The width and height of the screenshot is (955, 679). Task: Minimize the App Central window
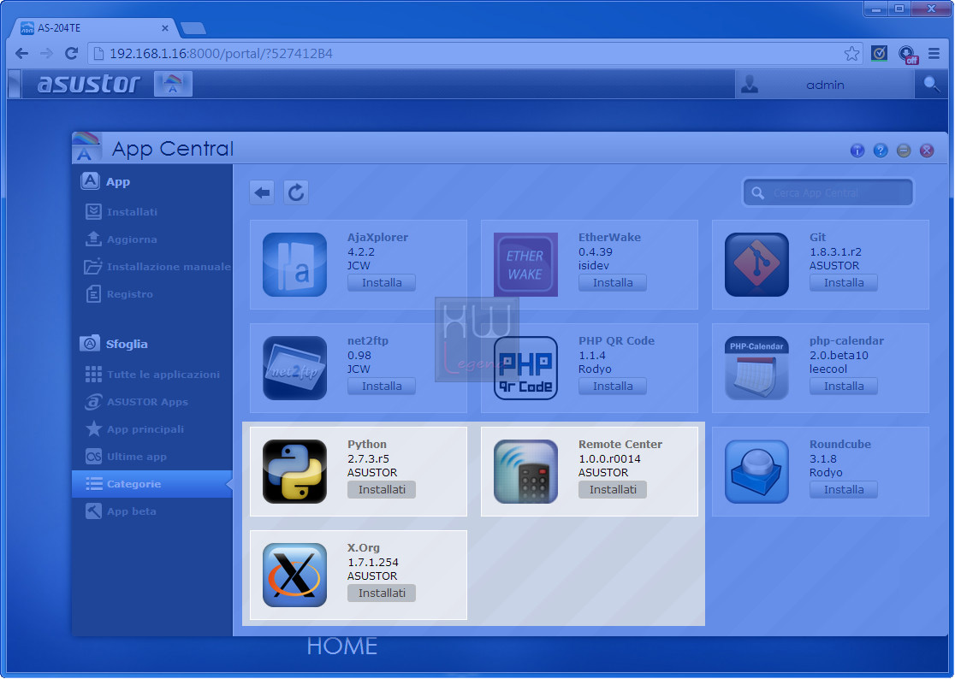pos(904,151)
